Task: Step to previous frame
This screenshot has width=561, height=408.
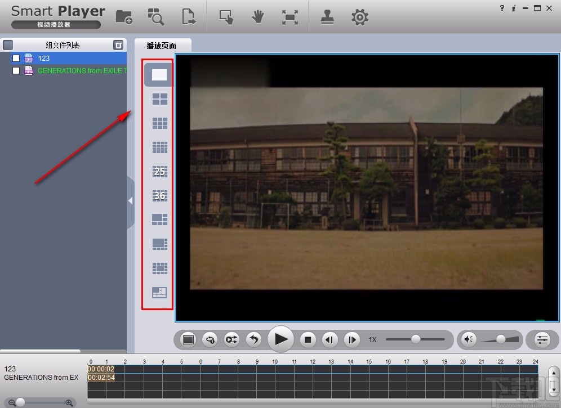Action: (330, 339)
